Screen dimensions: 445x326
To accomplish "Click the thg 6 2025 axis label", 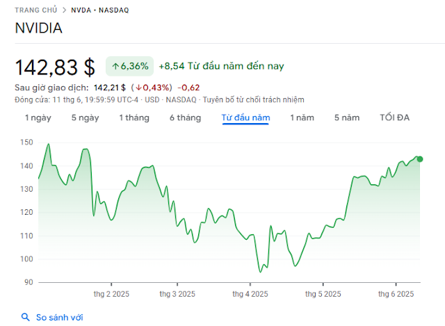I will click(396, 294).
